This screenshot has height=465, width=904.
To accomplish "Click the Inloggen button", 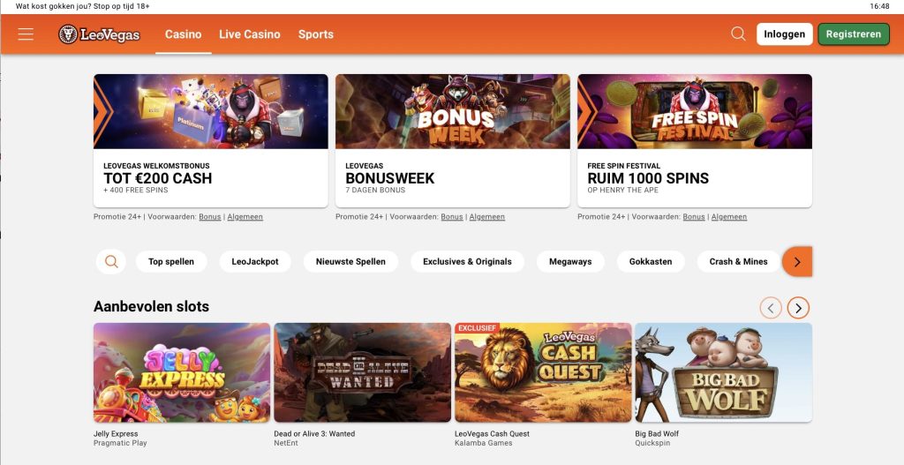I will [784, 34].
